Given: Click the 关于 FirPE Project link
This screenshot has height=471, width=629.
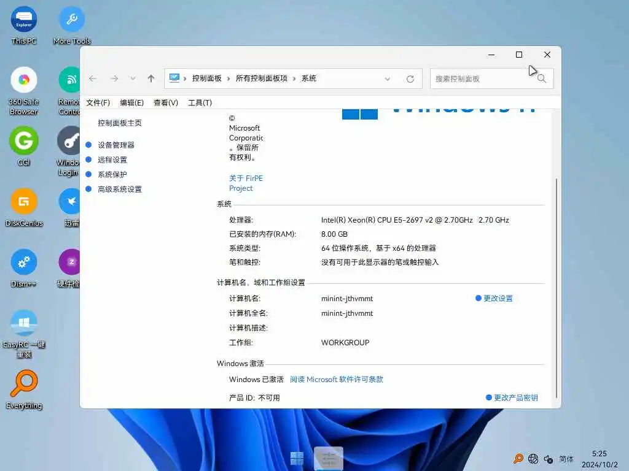Looking at the screenshot, I should [246, 183].
